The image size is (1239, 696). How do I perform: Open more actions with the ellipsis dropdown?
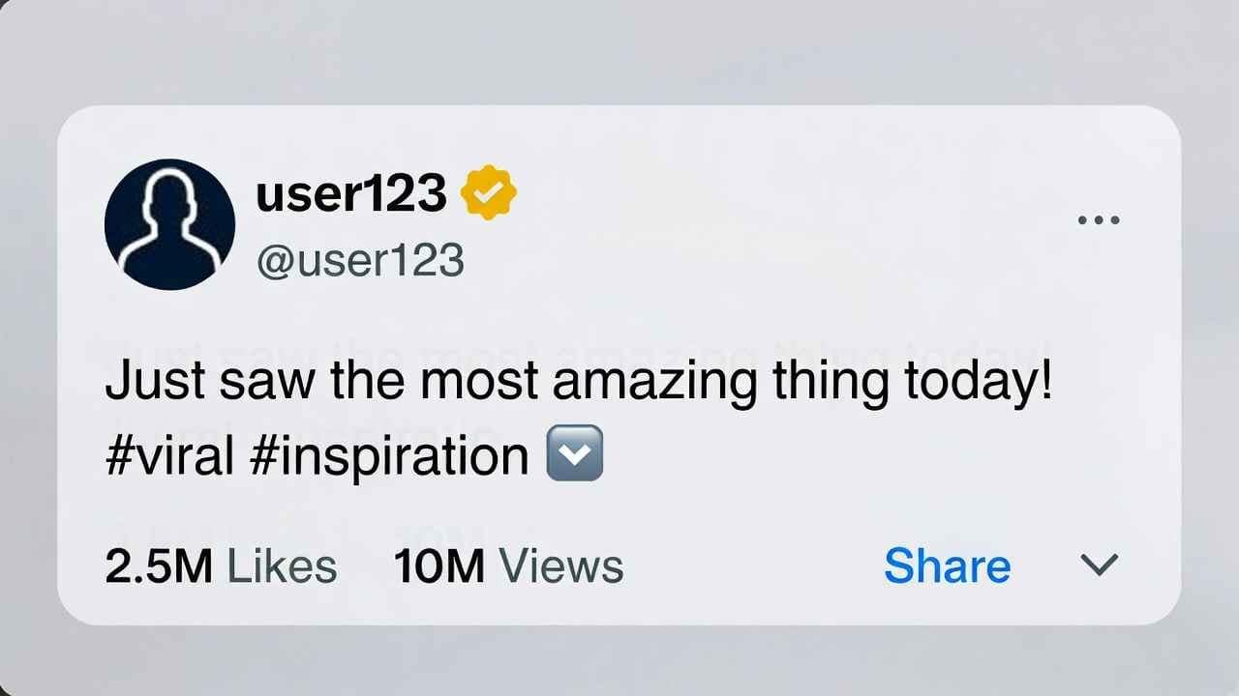pos(1099,218)
